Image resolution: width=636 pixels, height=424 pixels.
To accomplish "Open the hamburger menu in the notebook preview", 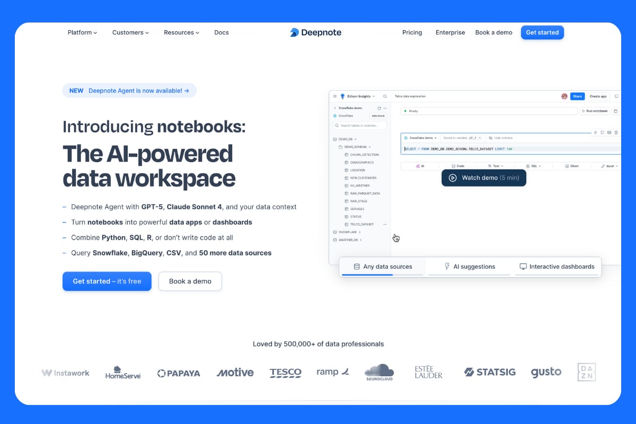I will coord(335,96).
